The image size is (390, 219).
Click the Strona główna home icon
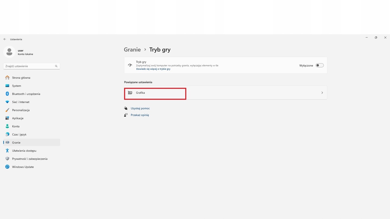[x=7, y=78]
